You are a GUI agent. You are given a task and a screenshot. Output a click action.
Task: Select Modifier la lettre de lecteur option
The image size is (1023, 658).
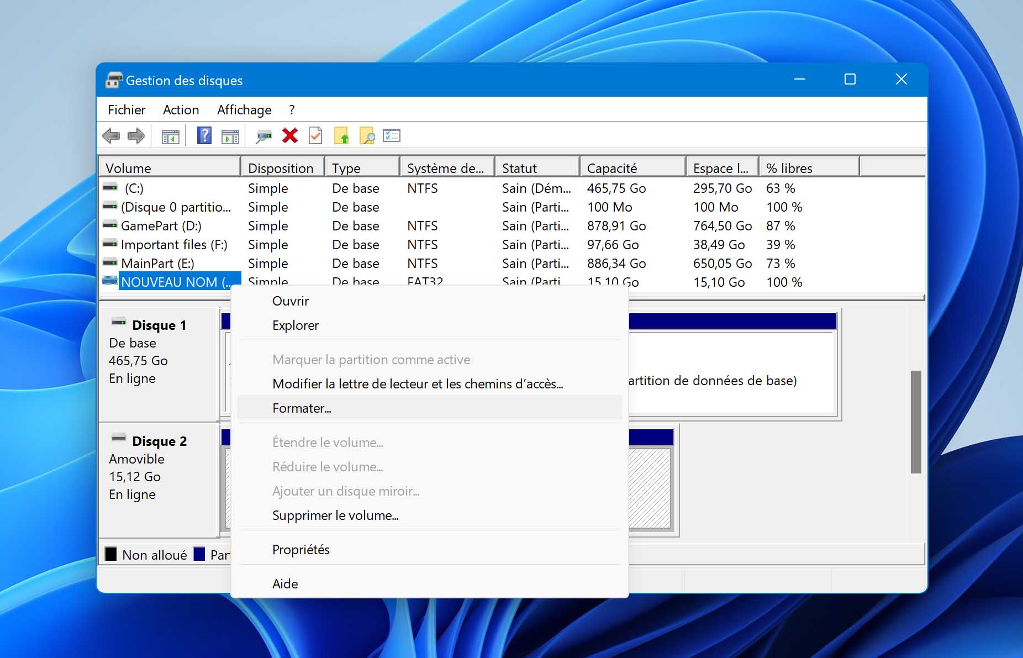[430, 384]
